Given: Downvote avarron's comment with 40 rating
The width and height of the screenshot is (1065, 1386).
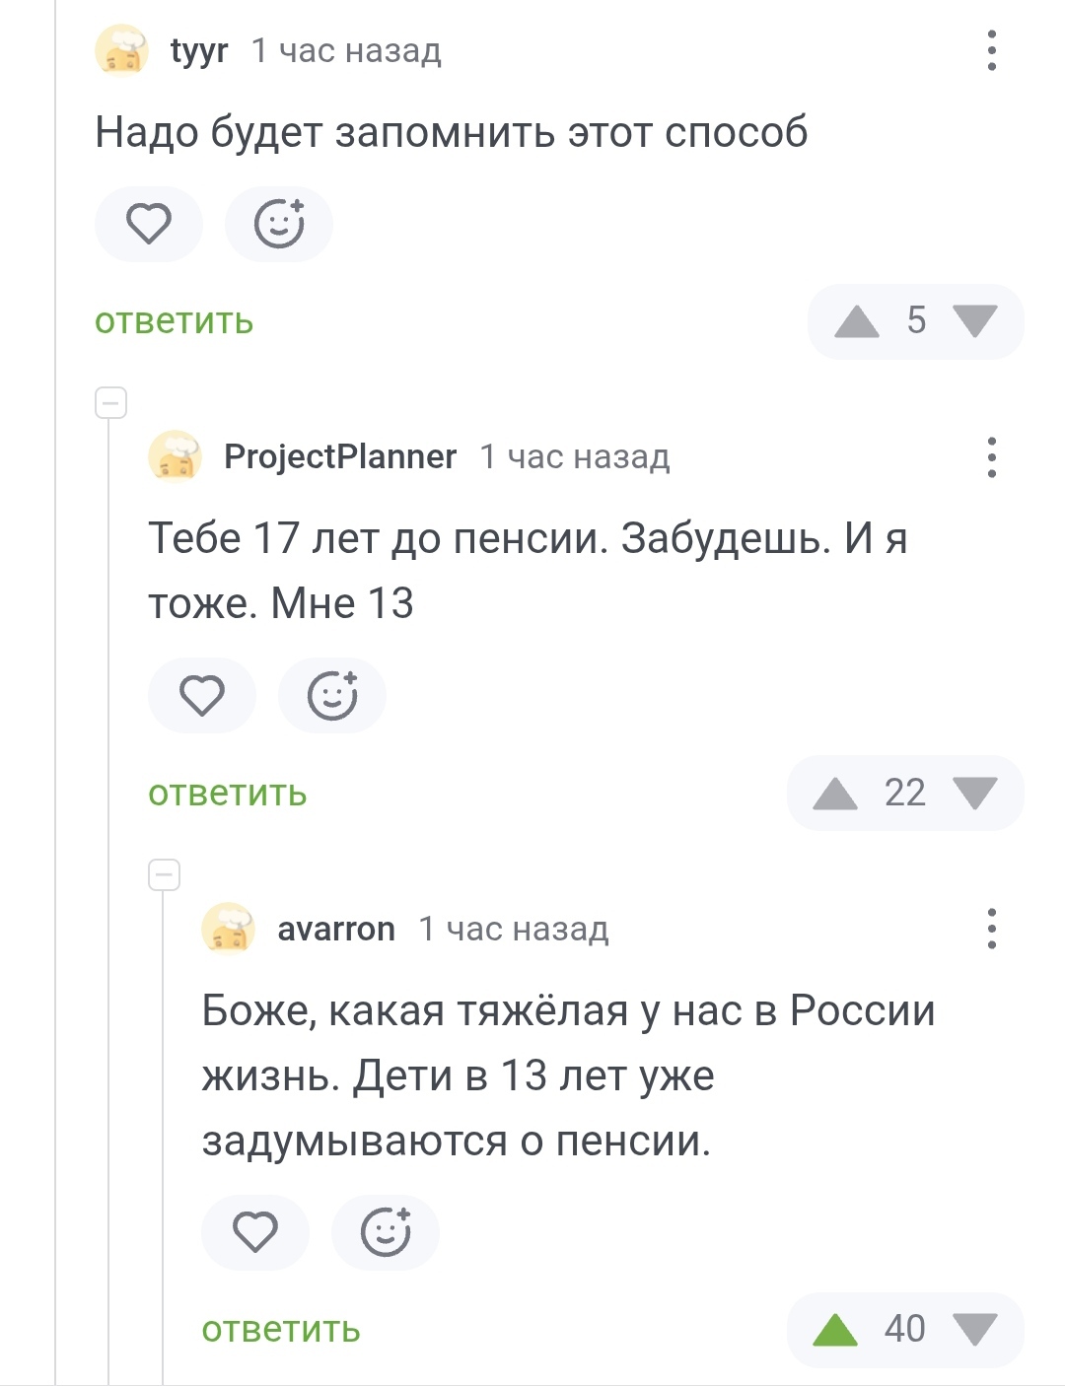Looking at the screenshot, I should tap(976, 1330).
